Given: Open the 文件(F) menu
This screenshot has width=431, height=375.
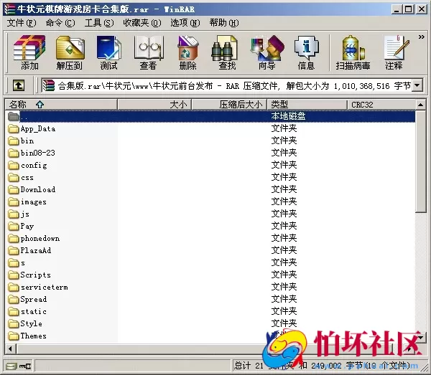Looking at the screenshot, I should pos(21,23).
